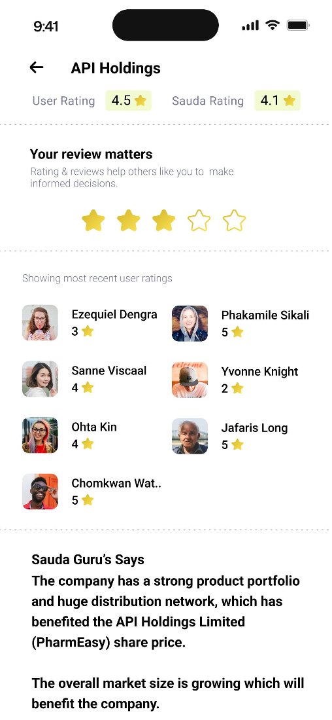Screen dimensions: 332x720
Task: Tap the Sauda Rating 4.1 badge
Action: (278, 101)
